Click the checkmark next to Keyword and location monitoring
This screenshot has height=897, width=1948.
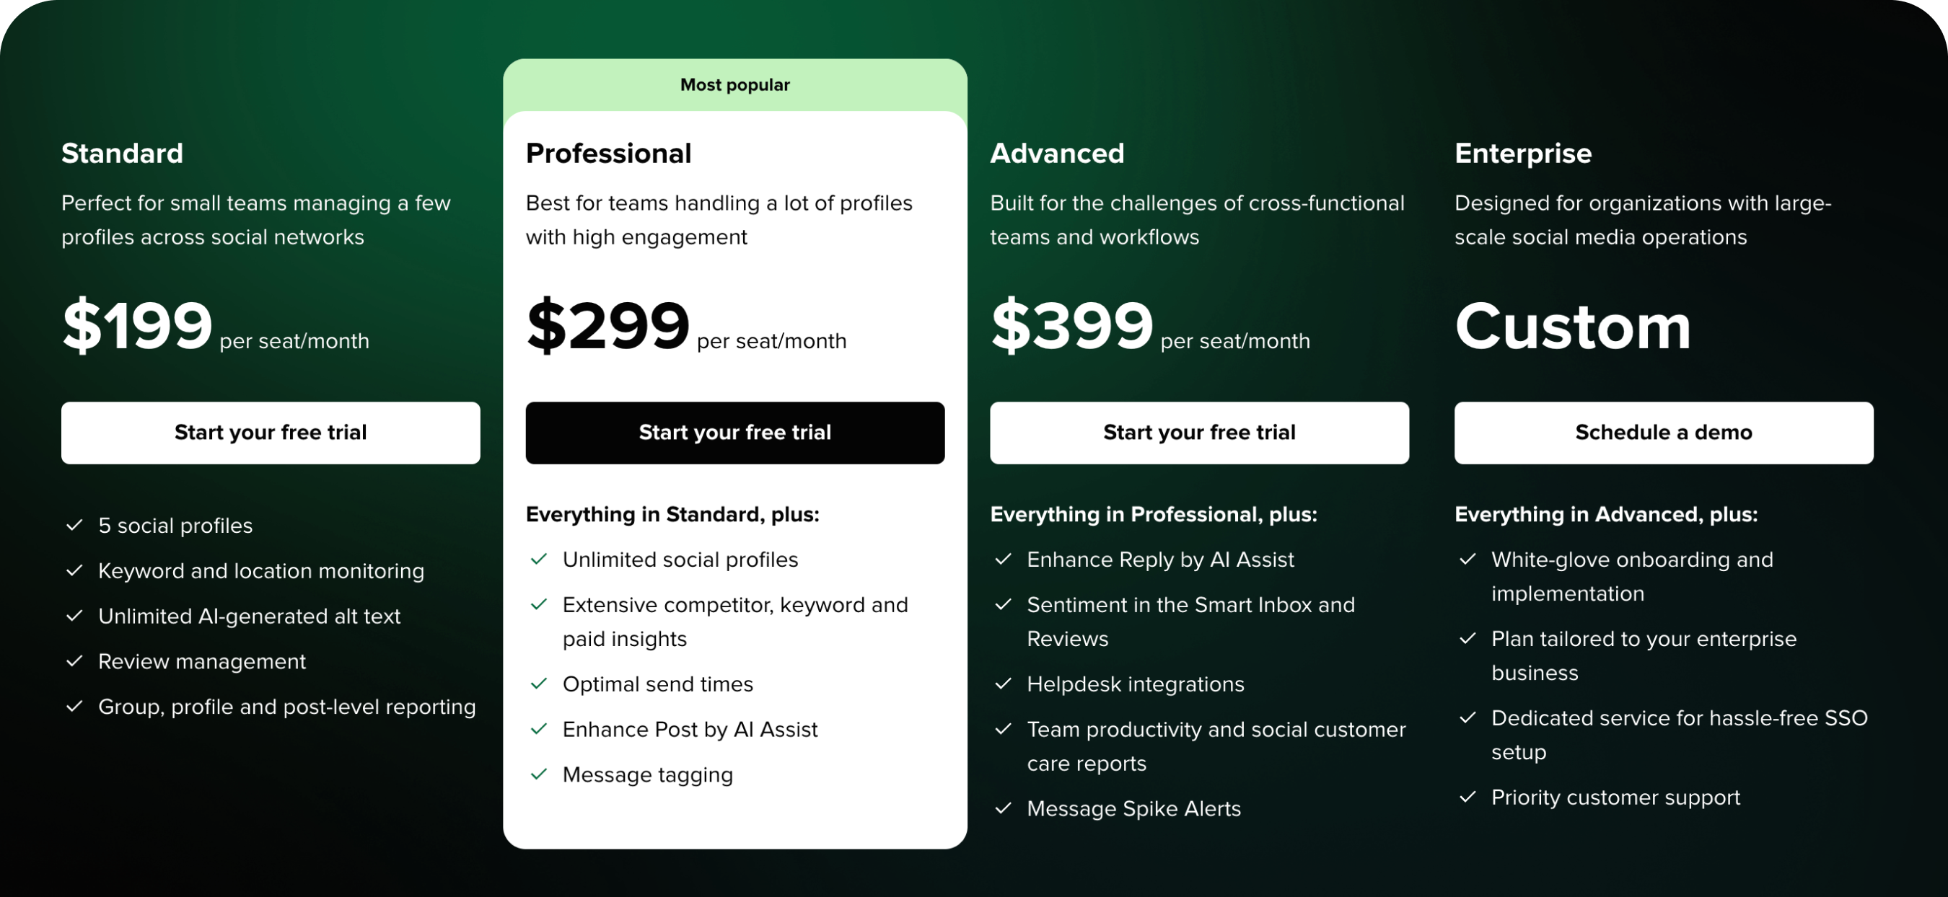click(x=74, y=570)
